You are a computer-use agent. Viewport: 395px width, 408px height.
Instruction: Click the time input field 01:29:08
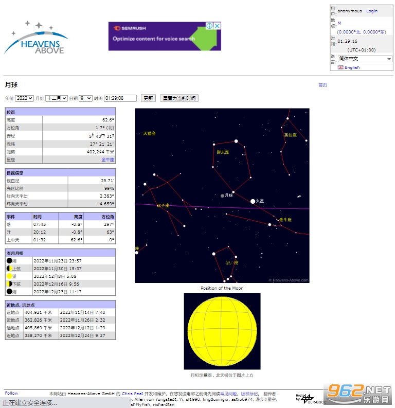[120, 98]
